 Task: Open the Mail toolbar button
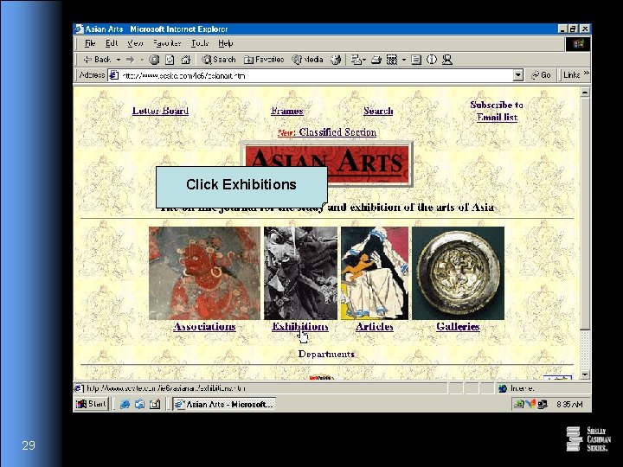(x=358, y=60)
